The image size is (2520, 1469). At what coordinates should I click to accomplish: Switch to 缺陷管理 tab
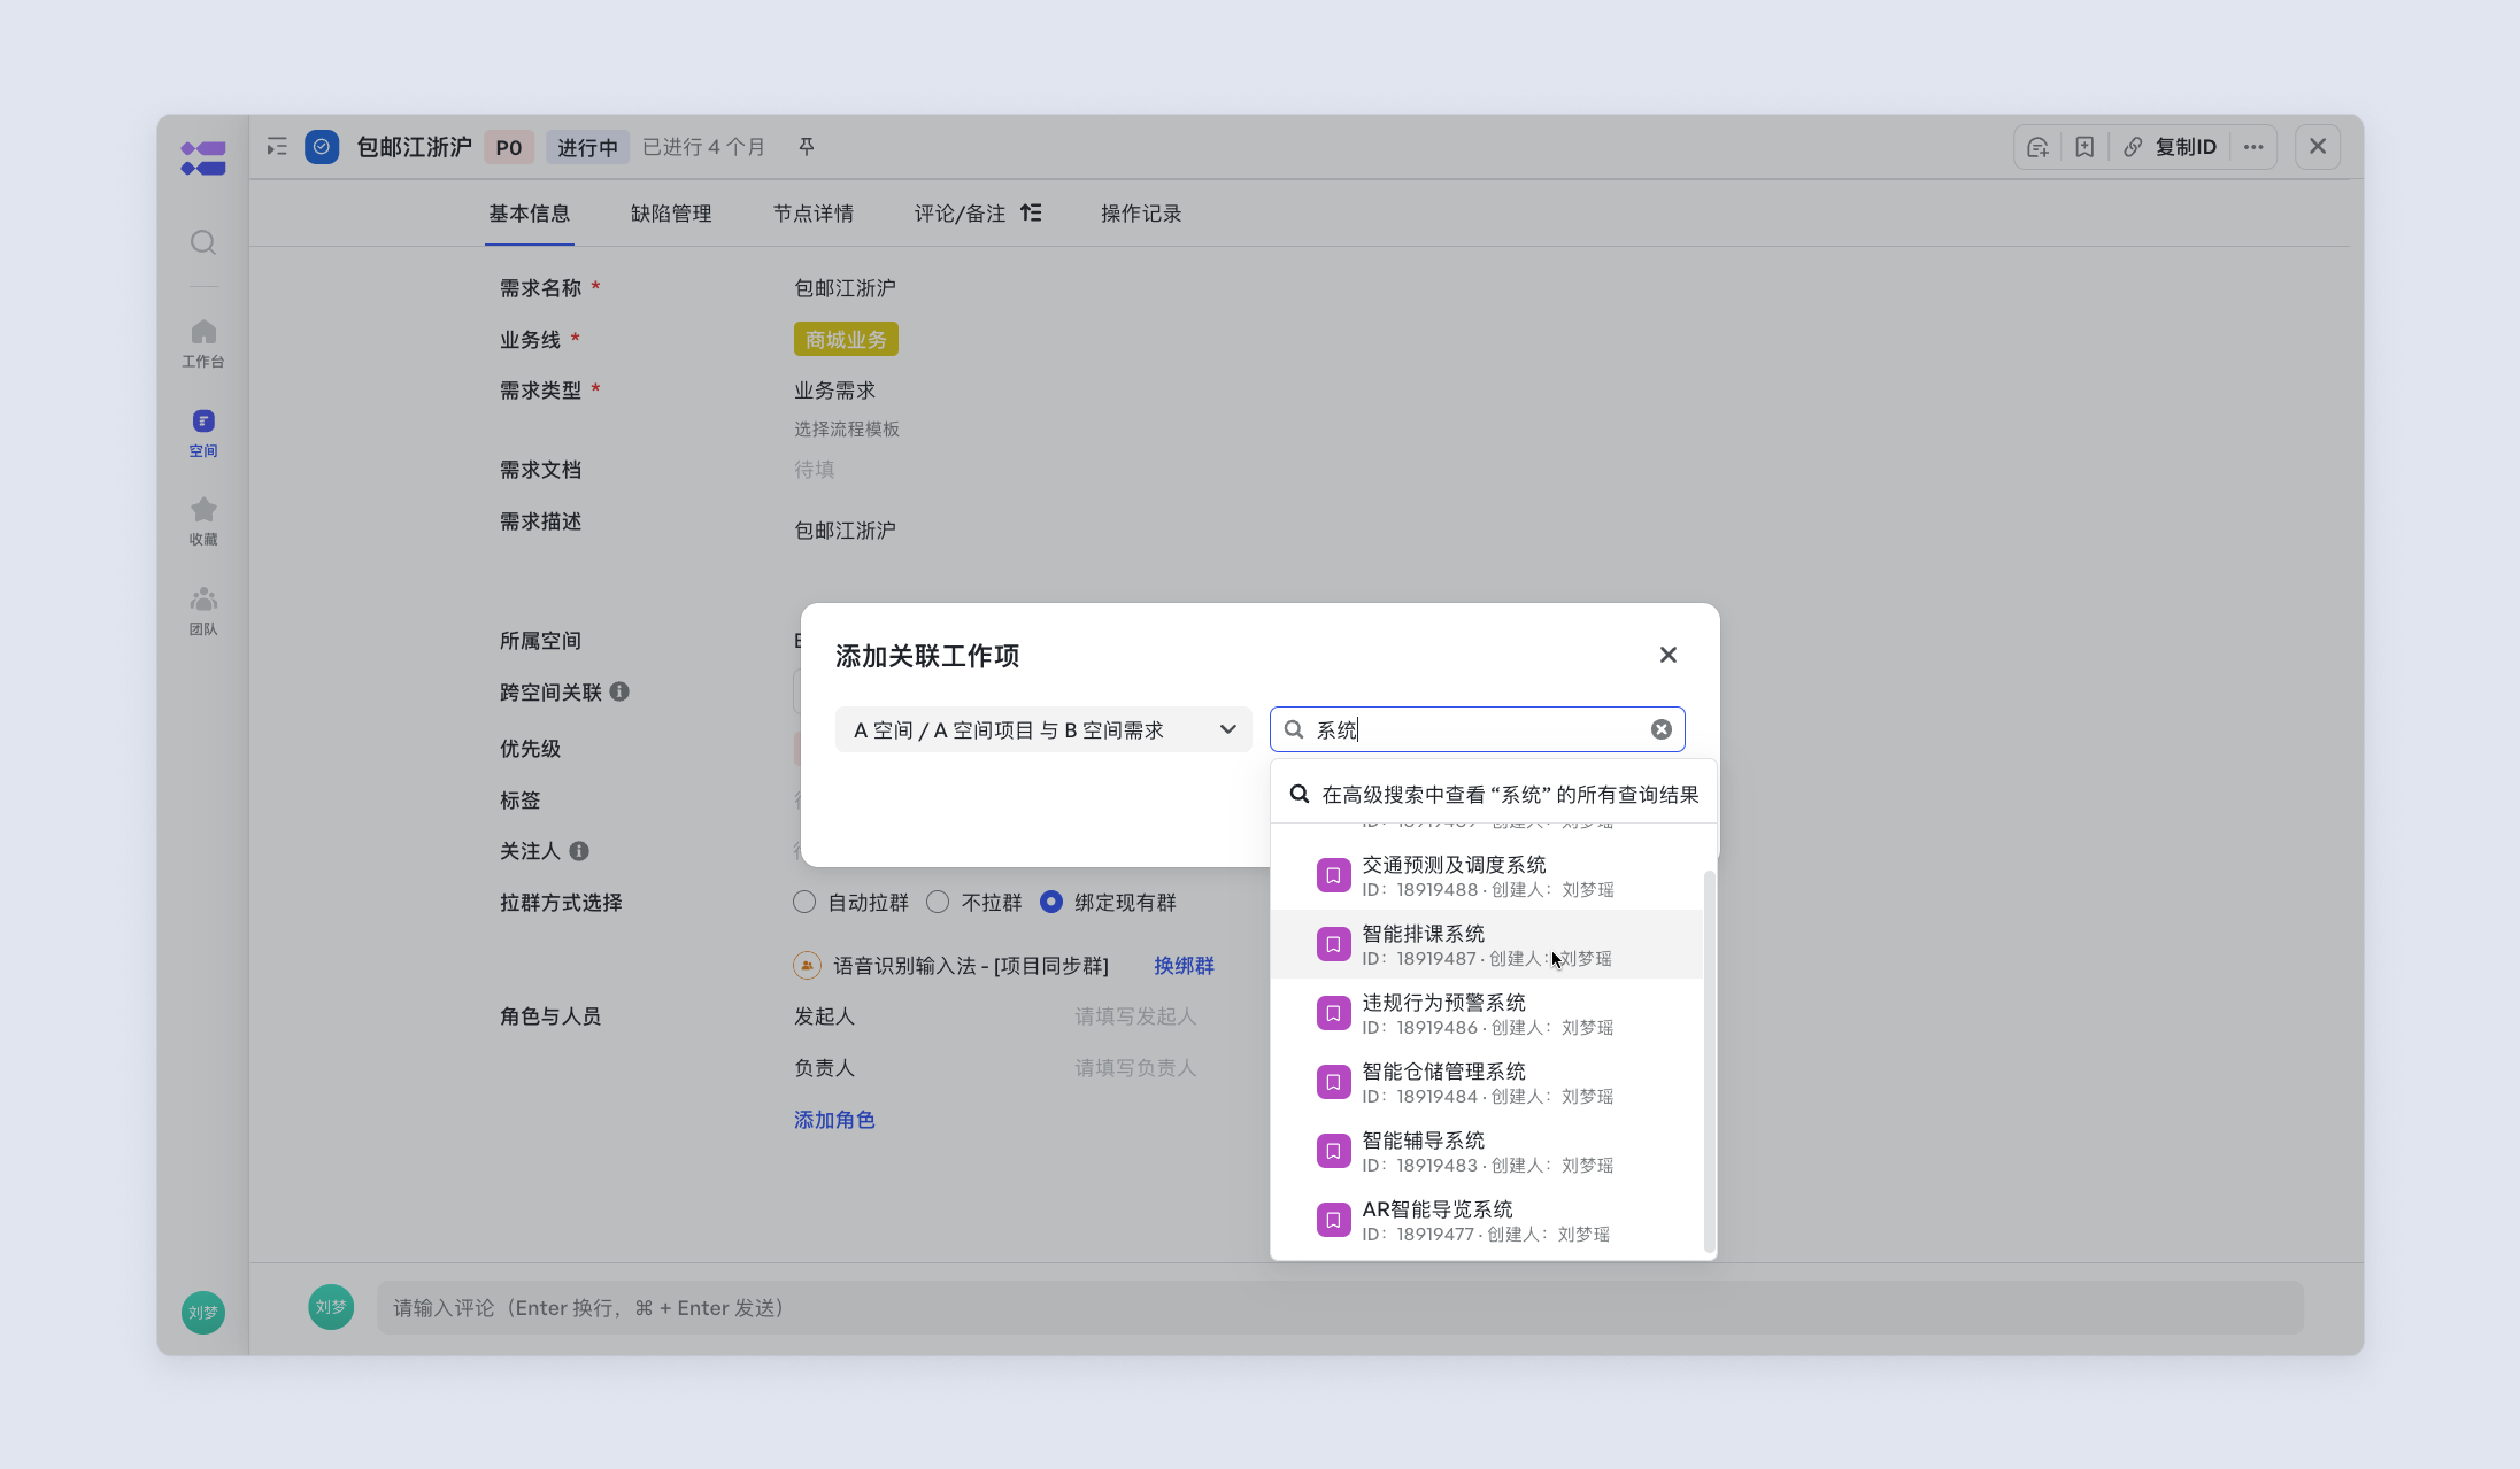(671, 213)
